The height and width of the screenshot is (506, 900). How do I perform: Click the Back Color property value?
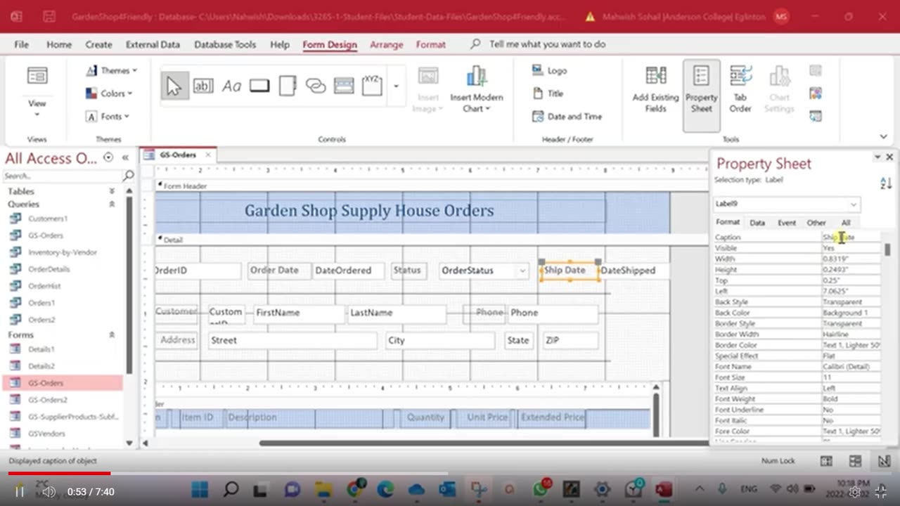coord(851,313)
